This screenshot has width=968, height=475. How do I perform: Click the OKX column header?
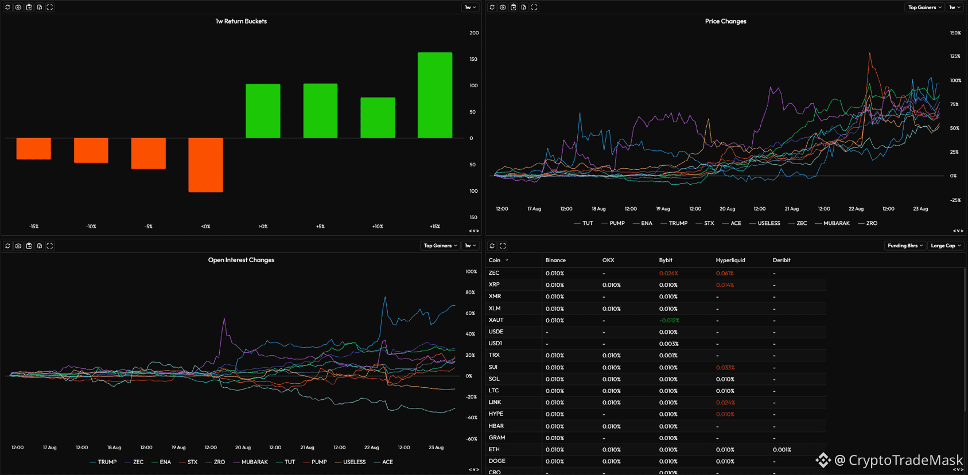tap(608, 260)
